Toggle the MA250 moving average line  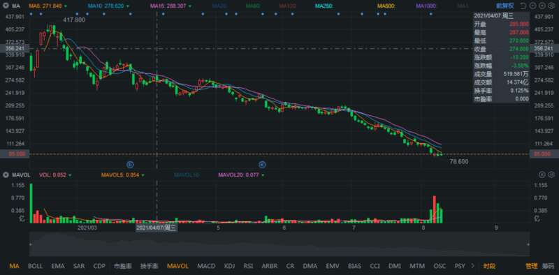324,6
